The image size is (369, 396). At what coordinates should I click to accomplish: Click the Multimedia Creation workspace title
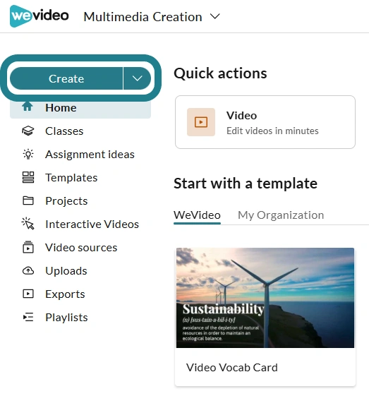(x=143, y=17)
